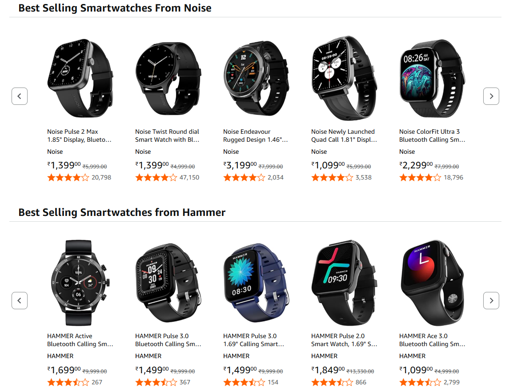Click next arrow in Hammer smartwatches carousel
The height and width of the screenshot is (387, 505).
491,301
